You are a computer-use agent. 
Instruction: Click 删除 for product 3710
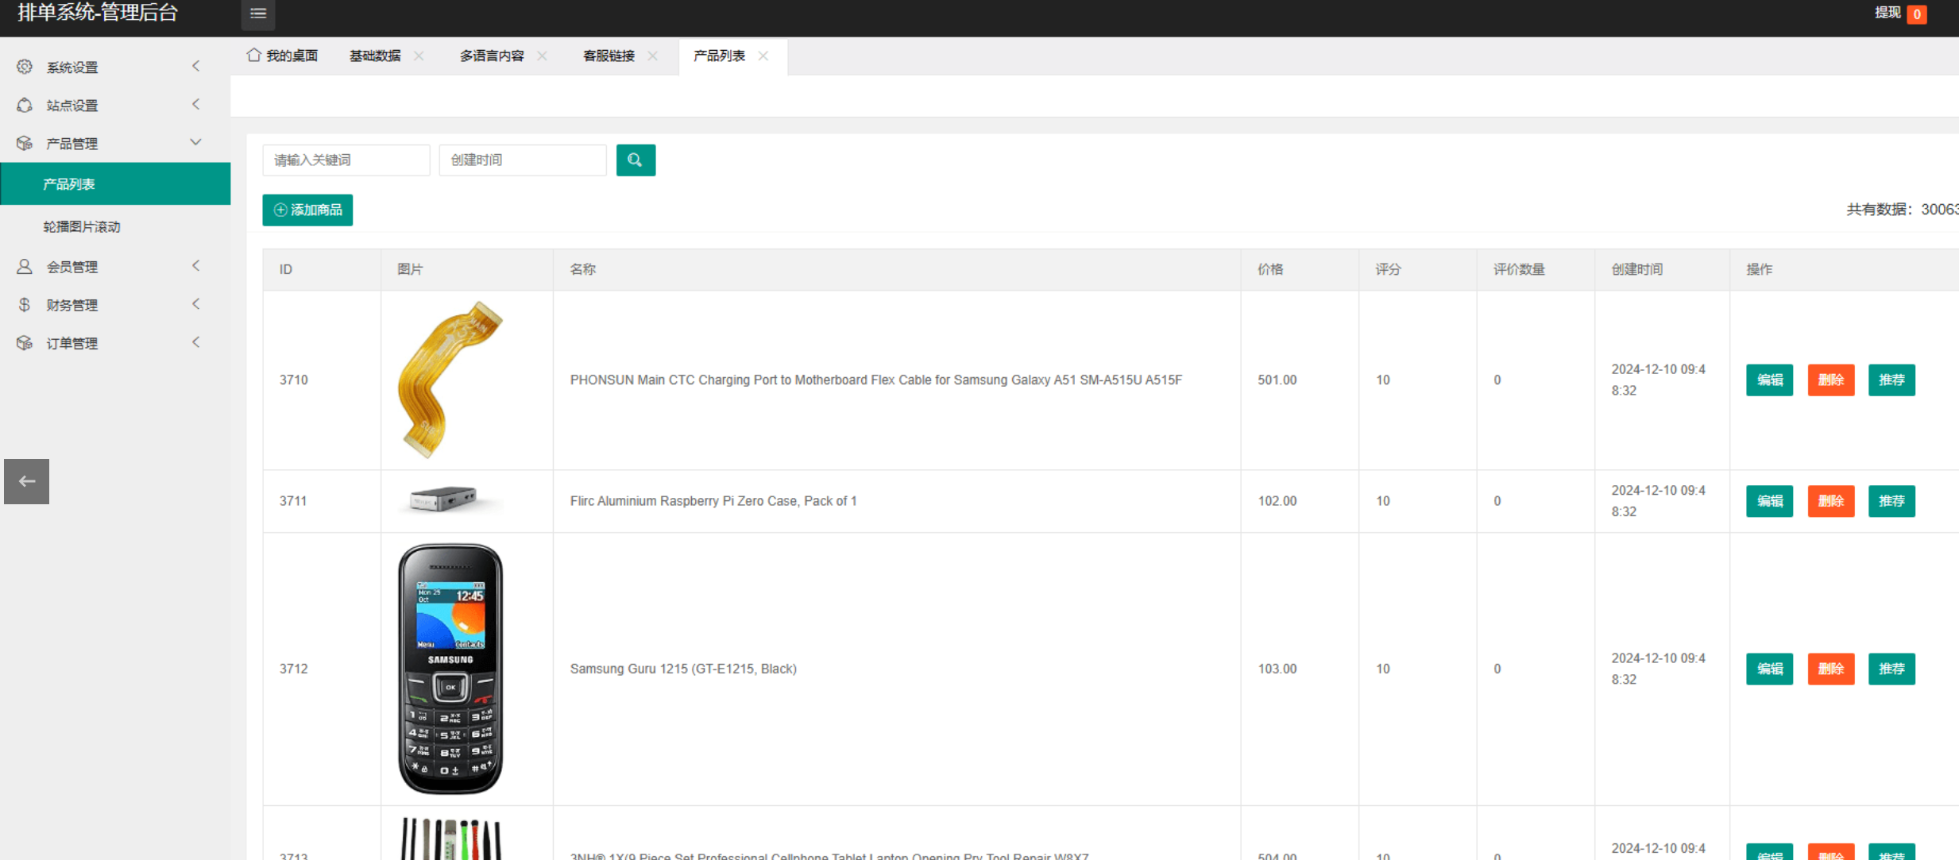coord(1830,380)
